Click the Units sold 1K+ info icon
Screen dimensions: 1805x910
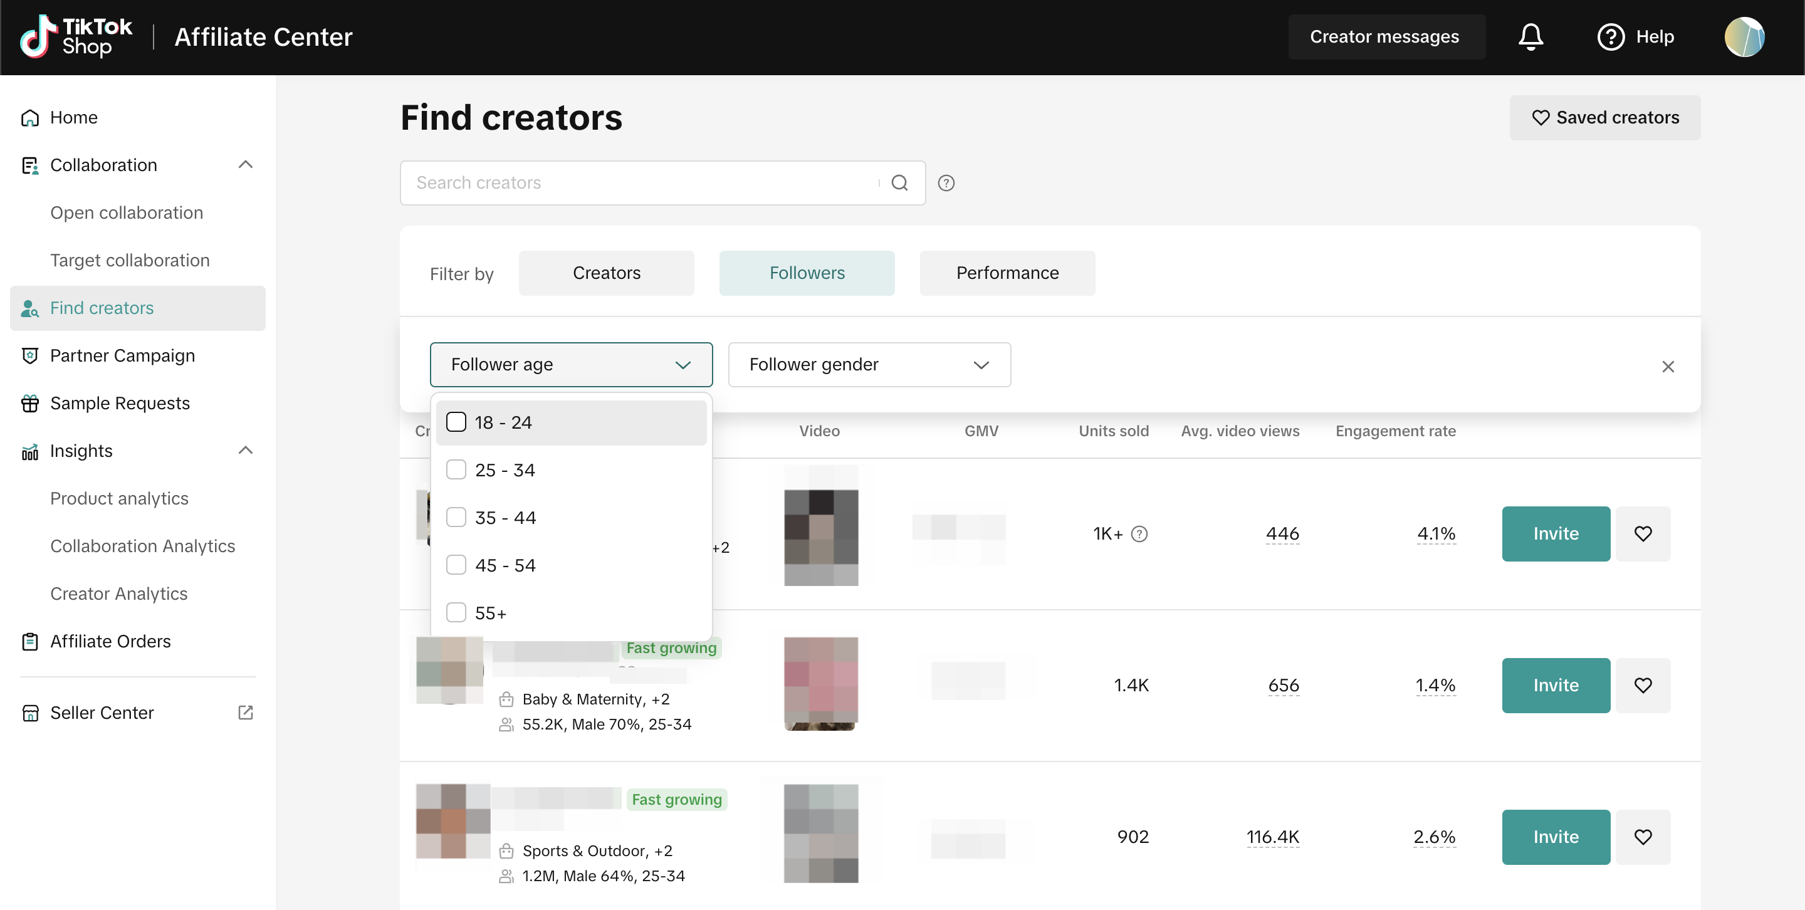tap(1139, 534)
